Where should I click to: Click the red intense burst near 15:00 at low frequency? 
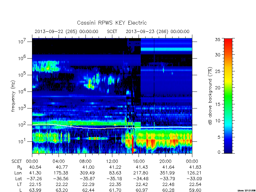click(132, 144)
